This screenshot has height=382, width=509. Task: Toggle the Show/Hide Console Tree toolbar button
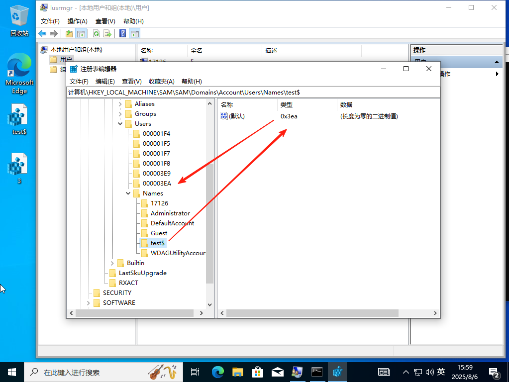(81, 33)
